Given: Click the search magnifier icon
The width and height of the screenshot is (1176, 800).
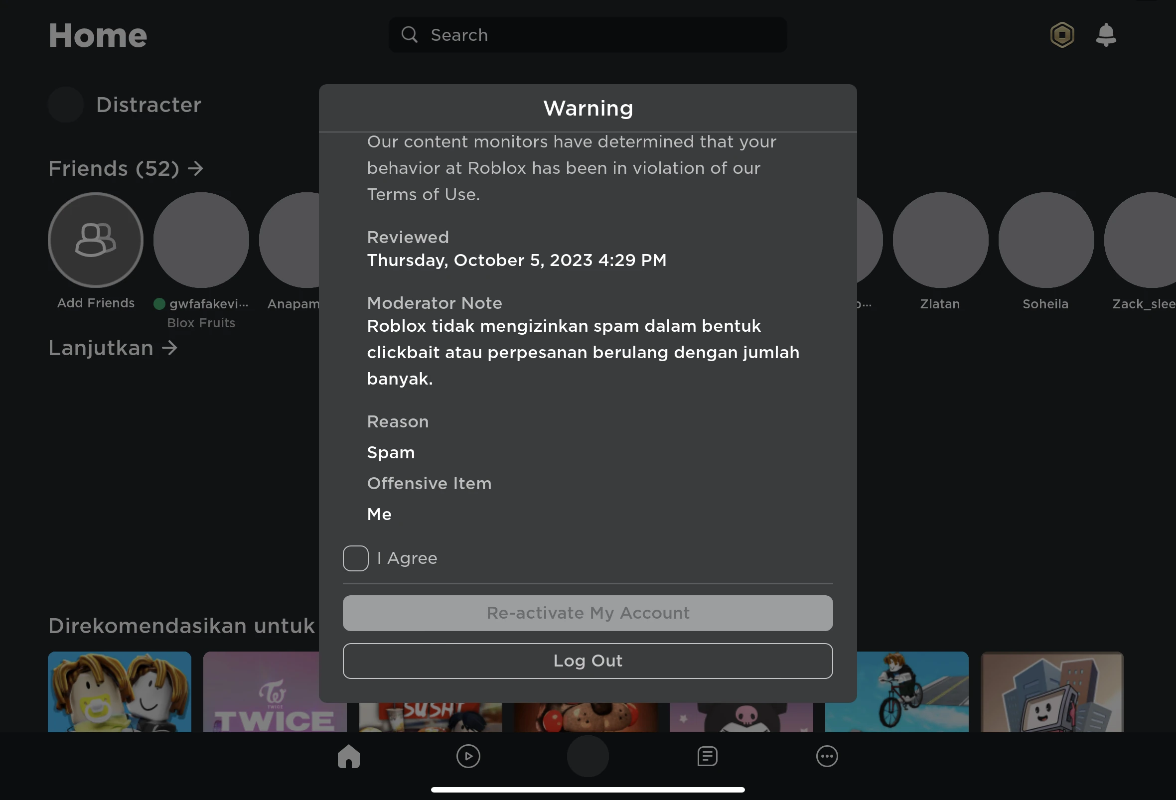Looking at the screenshot, I should click(410, 35).
